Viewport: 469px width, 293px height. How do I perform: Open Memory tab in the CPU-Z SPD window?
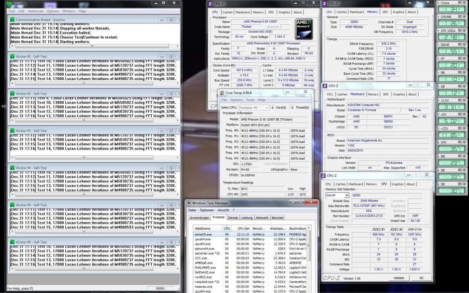click(371, 184)
